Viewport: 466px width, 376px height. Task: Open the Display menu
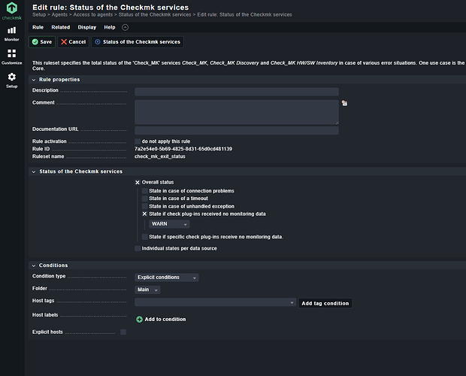click(x=86, y=27)
